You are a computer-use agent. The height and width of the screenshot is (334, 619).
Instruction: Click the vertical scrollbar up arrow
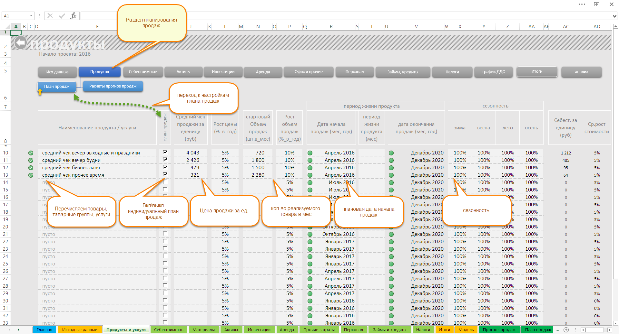[615, 26]
